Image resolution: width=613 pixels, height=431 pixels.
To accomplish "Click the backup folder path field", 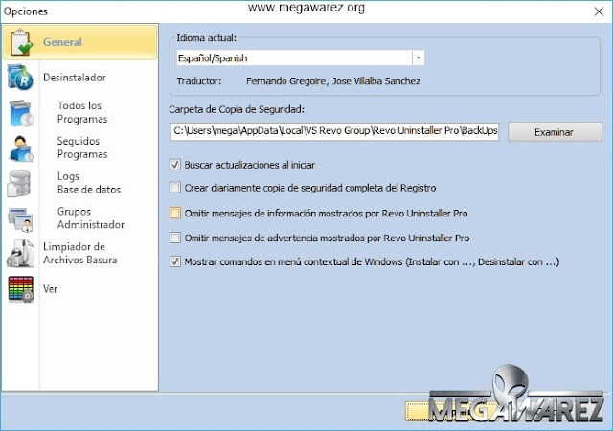I will click(x=334, y=131).
